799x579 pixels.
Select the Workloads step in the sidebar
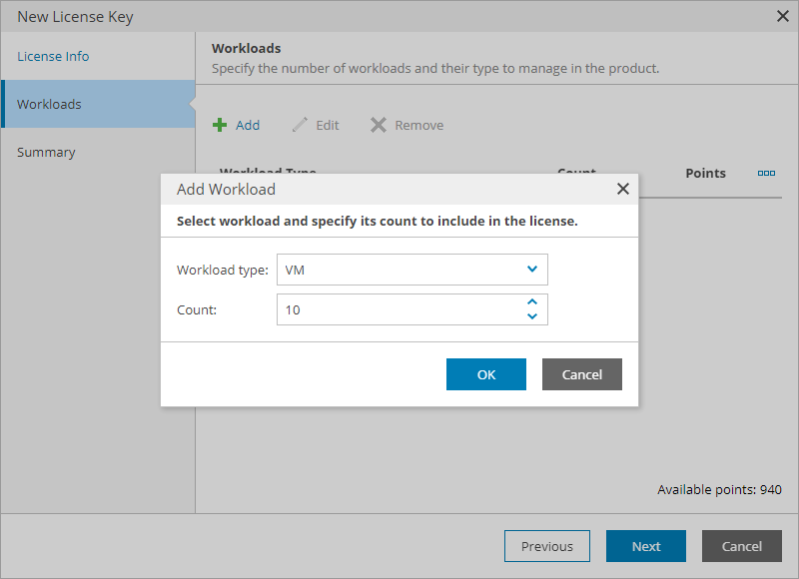[48, 104]
